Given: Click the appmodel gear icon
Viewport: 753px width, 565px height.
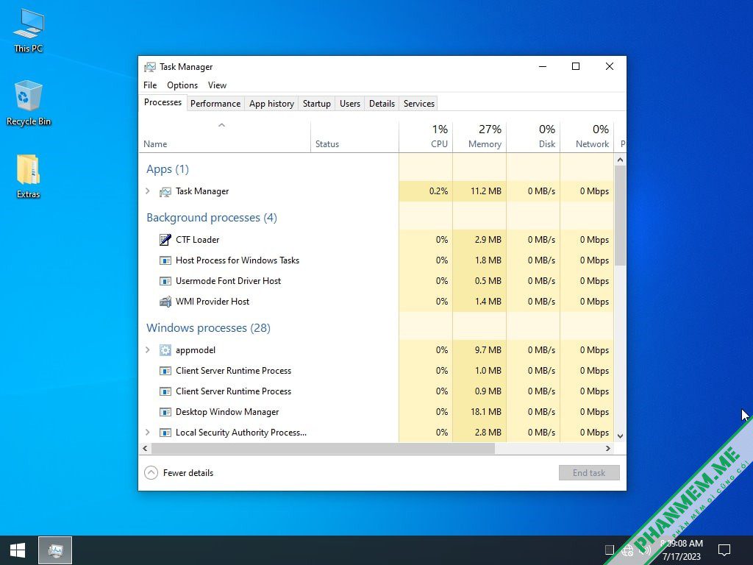Looking at the screenshot, I should click(165, 350).
